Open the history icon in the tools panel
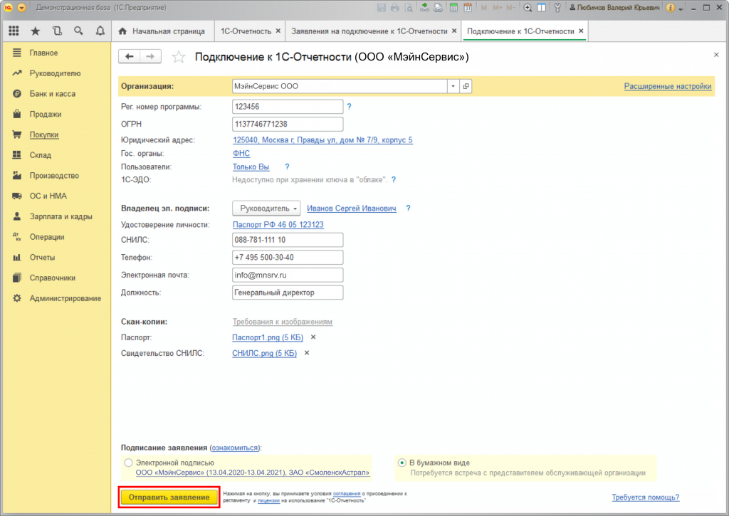The width and height of the screenshot is (729, 516). click(57, 31)
